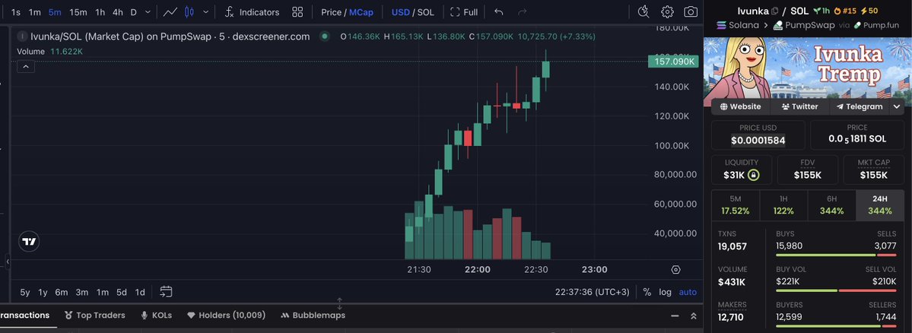Select the 5y date range
The width and height of the screenshot is (912, 333).
pos(25,292)
